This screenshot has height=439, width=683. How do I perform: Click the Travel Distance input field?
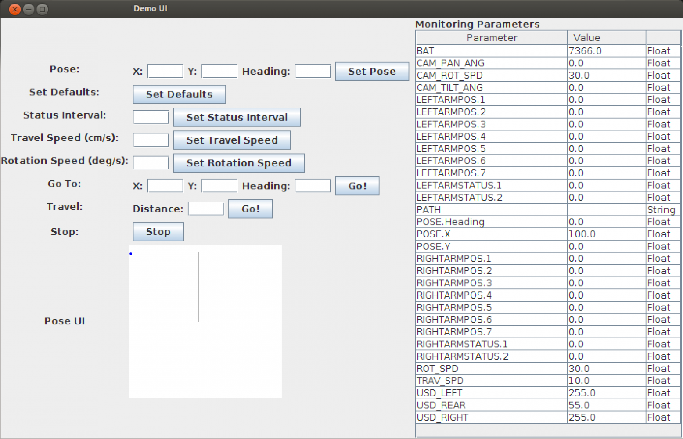point(206,209)
